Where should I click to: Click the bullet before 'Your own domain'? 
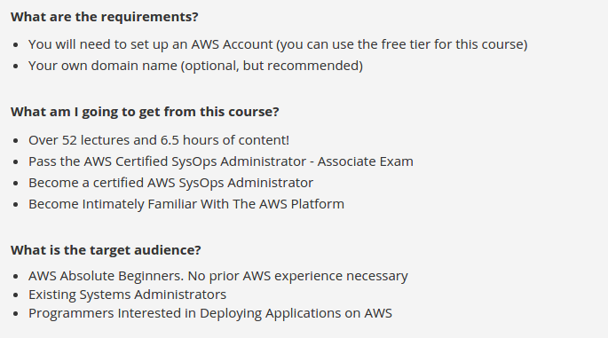(15, 67)
